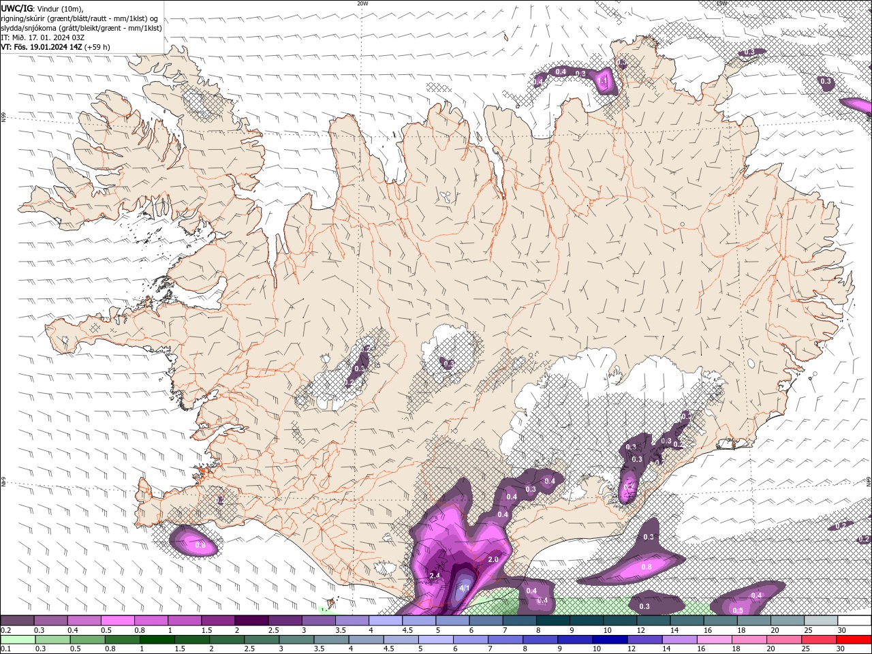Click the '2.4' precipitation value on the map
Viewport: 872px width, 654px height.
436,576
